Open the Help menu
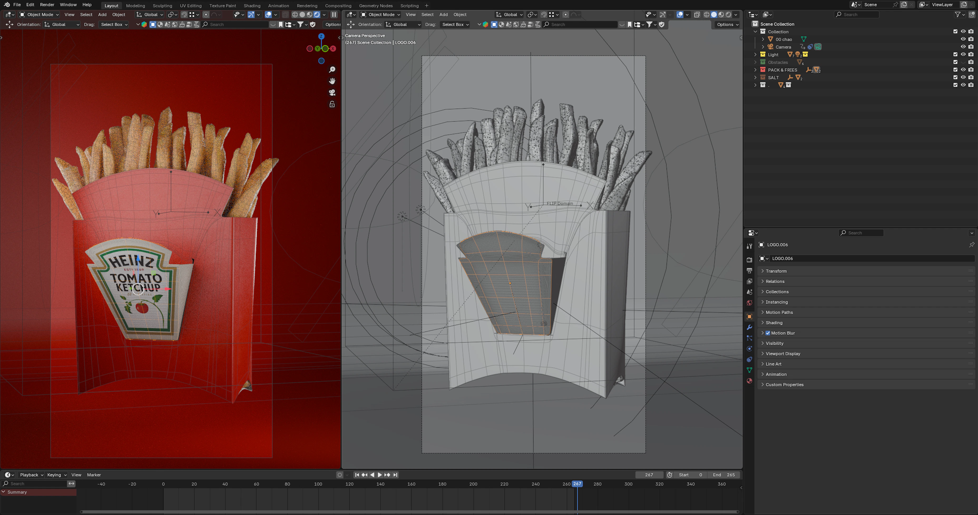The width and height of the screenshot is (978, 515). pos(87,4)
